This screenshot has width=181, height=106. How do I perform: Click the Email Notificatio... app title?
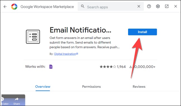[x=80, y=30]
